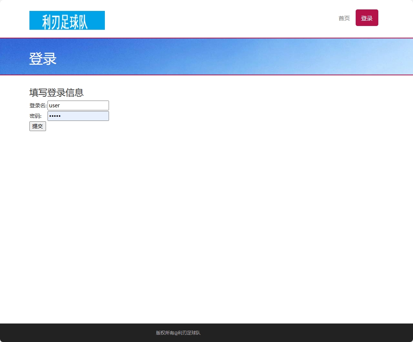This screenshot has height=342, width=413.
Task: Click the 登录名: field label
Action: click(37, 105)
